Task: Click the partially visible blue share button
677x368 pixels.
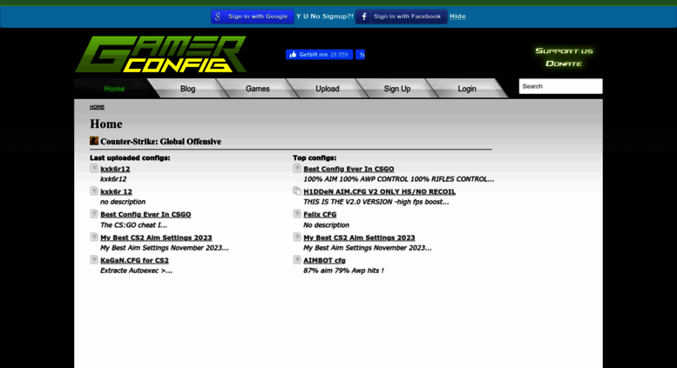Action: (x=360, y=54)
